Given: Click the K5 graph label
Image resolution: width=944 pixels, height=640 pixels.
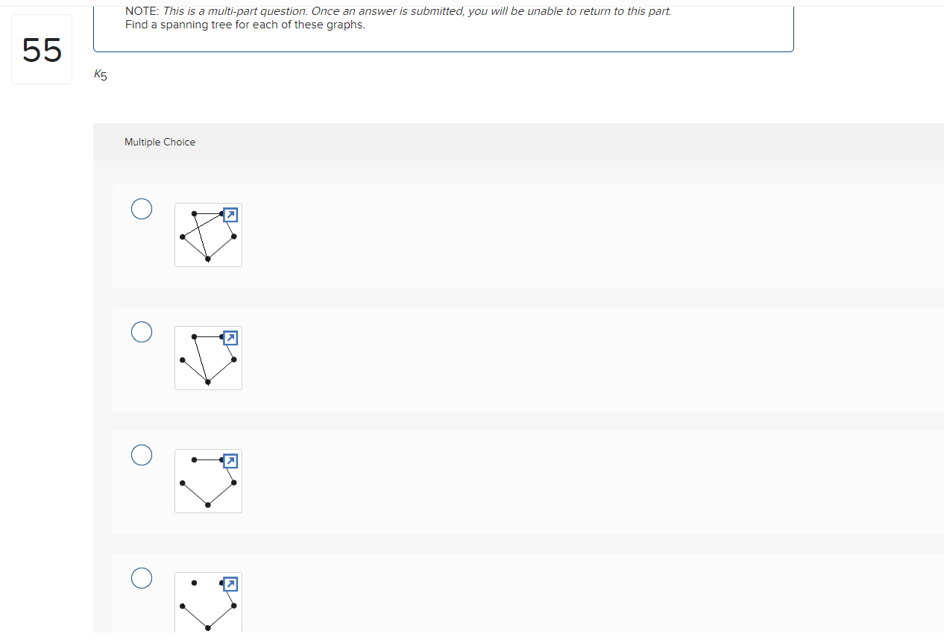Looking at the screenshot, I should pyautogui.click(x=100, y=74).
